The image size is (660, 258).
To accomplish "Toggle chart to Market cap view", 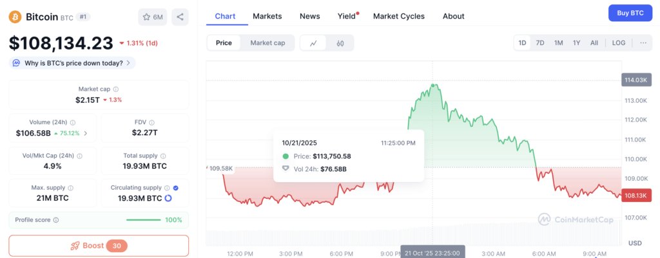I will pos(267,43).
